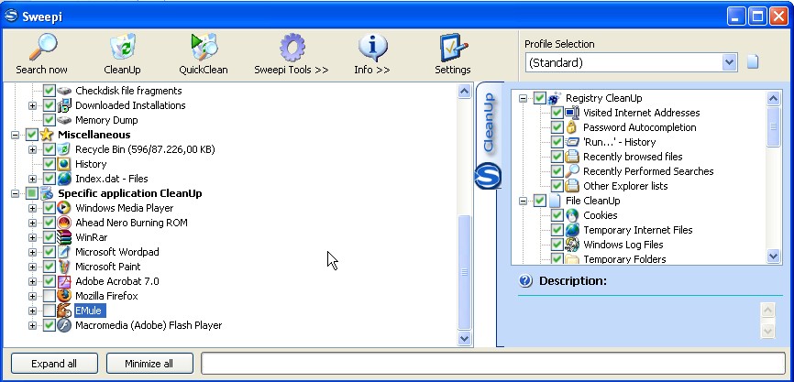Screen dimensions: 794x382
Task: Click the Windows Media Player icon
Action: (x=64, y=208)
